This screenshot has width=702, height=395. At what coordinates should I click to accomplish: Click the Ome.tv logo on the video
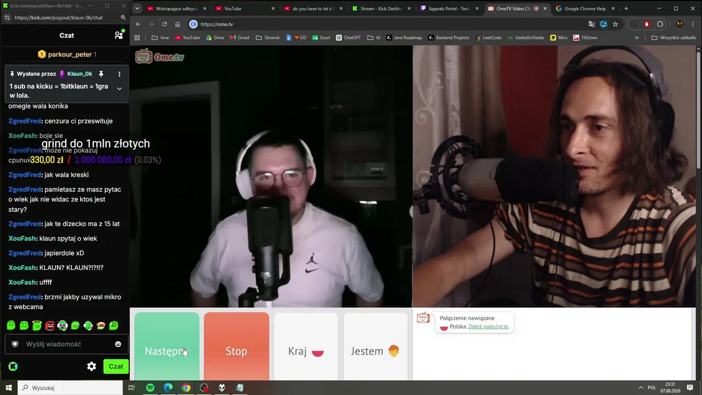point(160,57)
